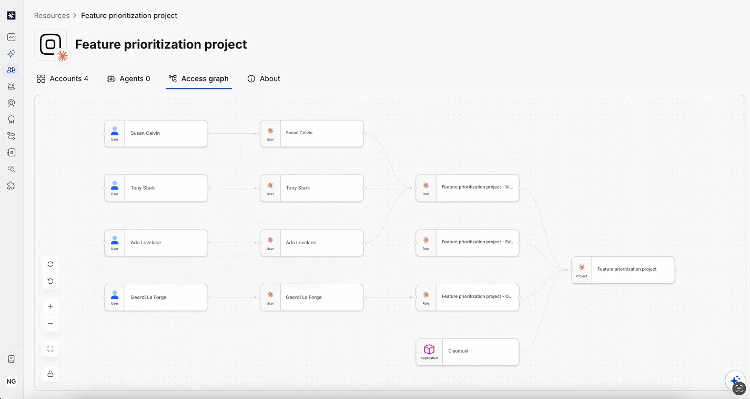
Task: Select the Claude.ai application node
Action: click(468, 352)
